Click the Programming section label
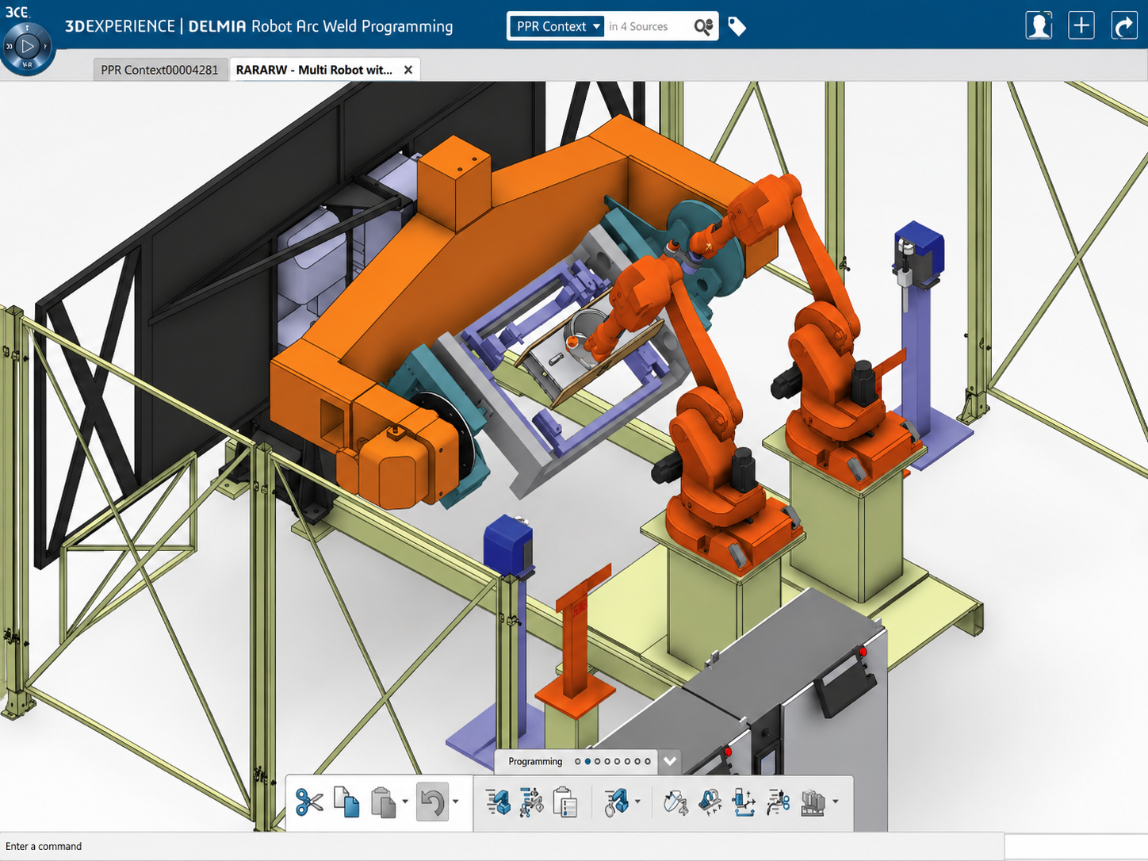The image size is (1148, 861). click(x=535, y=761)
